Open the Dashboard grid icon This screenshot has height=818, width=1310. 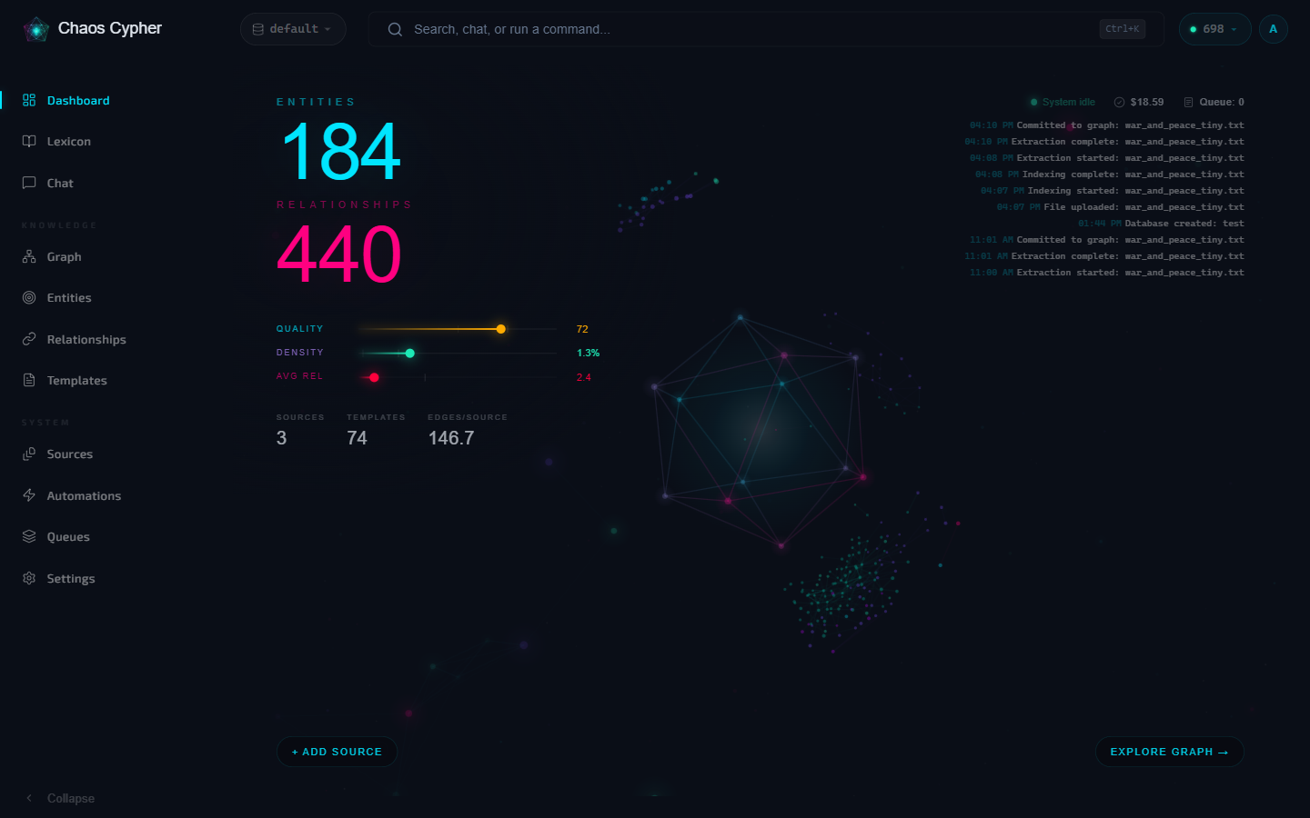click(x=29, y=100)
